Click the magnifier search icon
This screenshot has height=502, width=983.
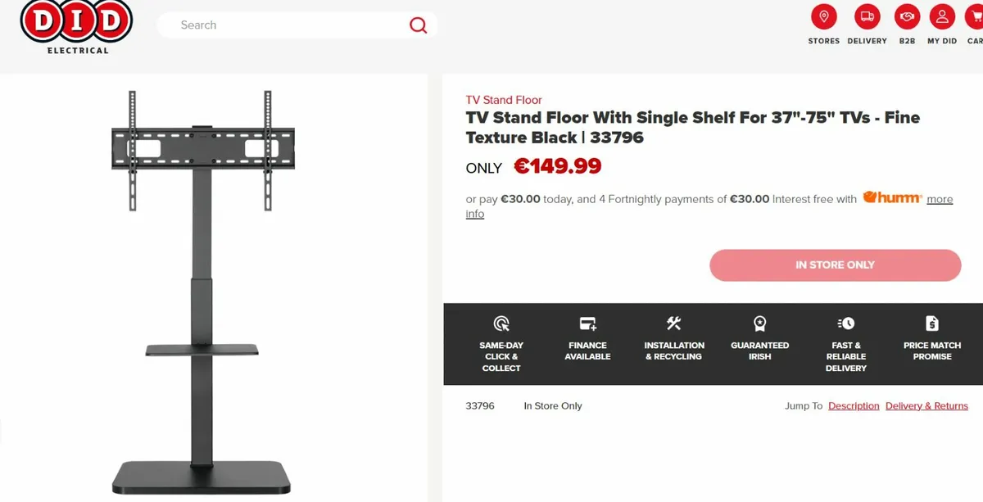[x=418, y=25]
